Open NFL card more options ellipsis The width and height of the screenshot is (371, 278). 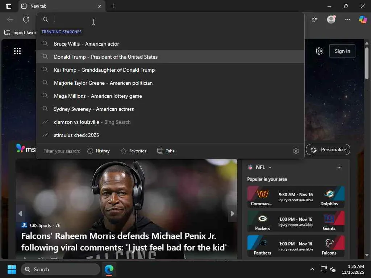[339, 167]
